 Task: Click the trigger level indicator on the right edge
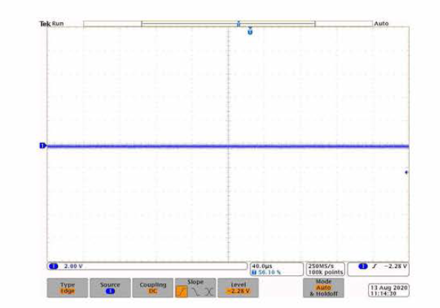407,172
